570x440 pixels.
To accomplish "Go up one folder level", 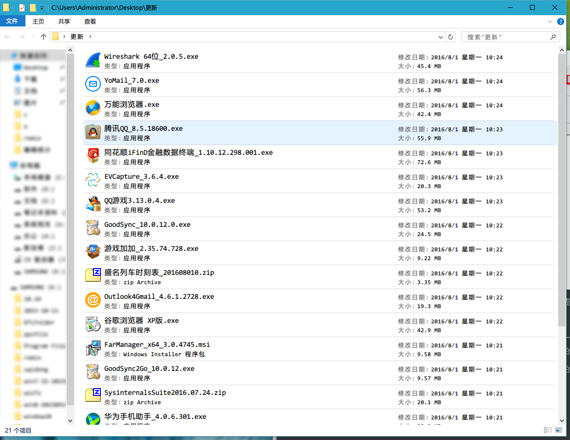I will click(44, 37).
